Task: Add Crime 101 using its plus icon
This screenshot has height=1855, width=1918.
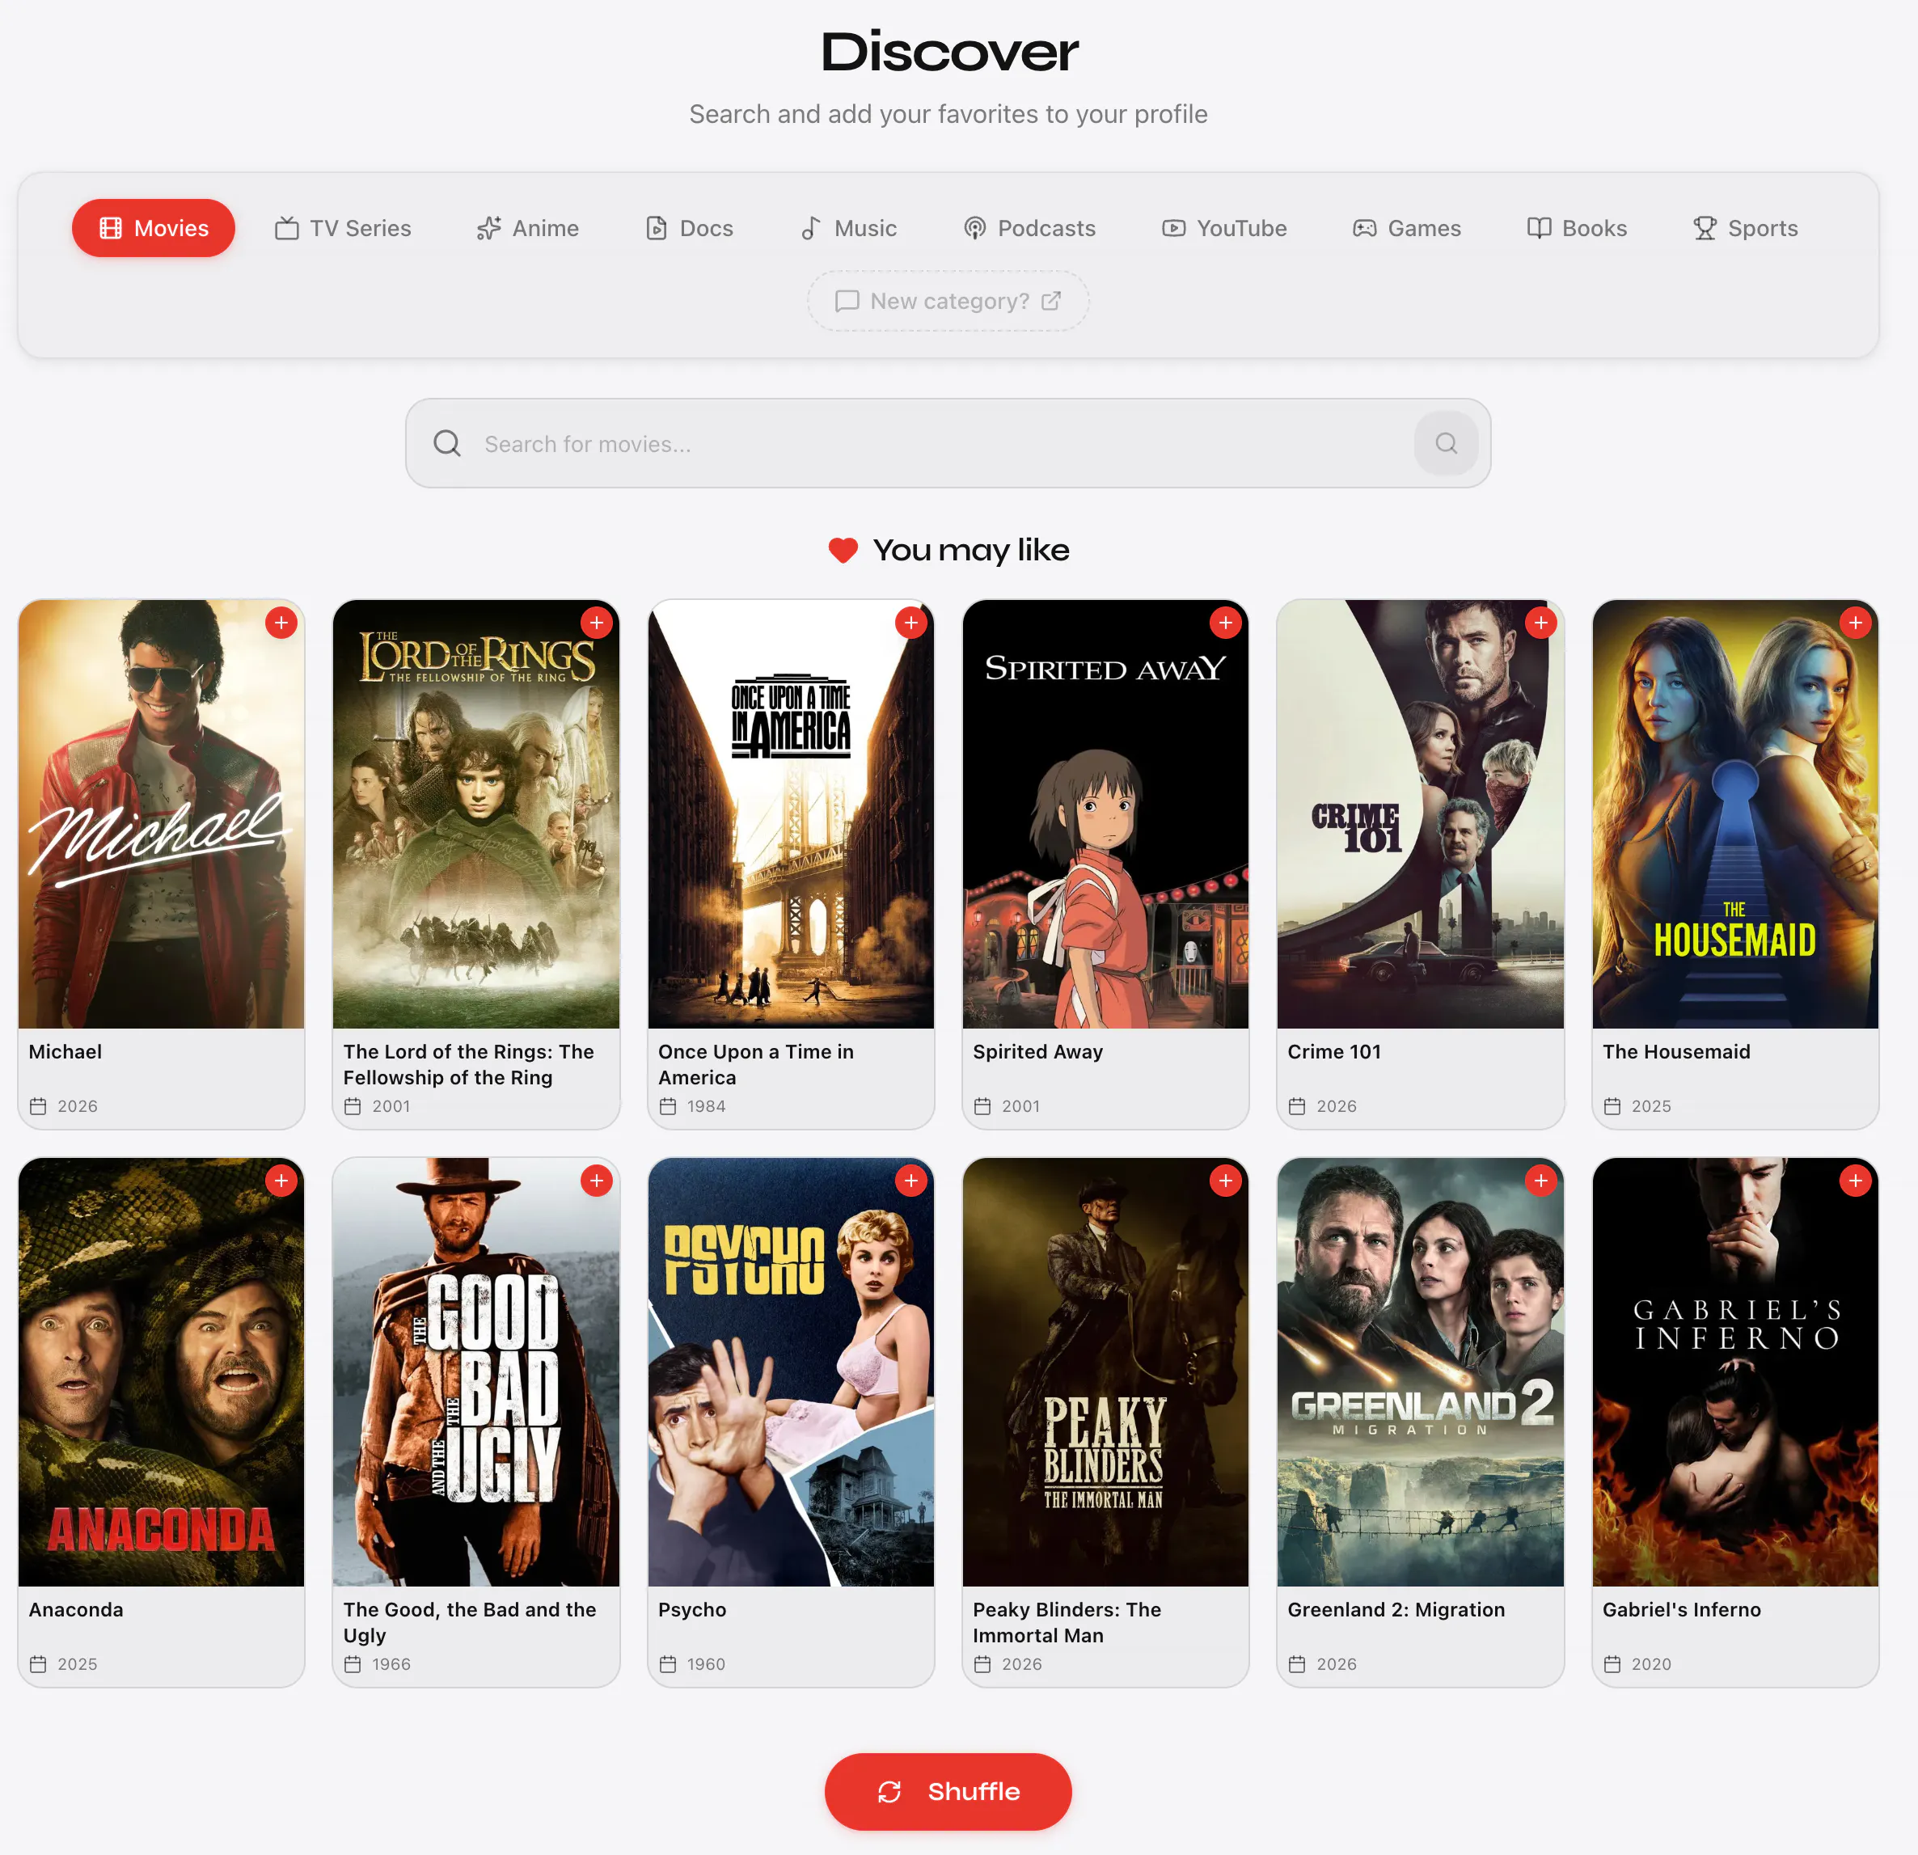Action: click(1540, 623)
